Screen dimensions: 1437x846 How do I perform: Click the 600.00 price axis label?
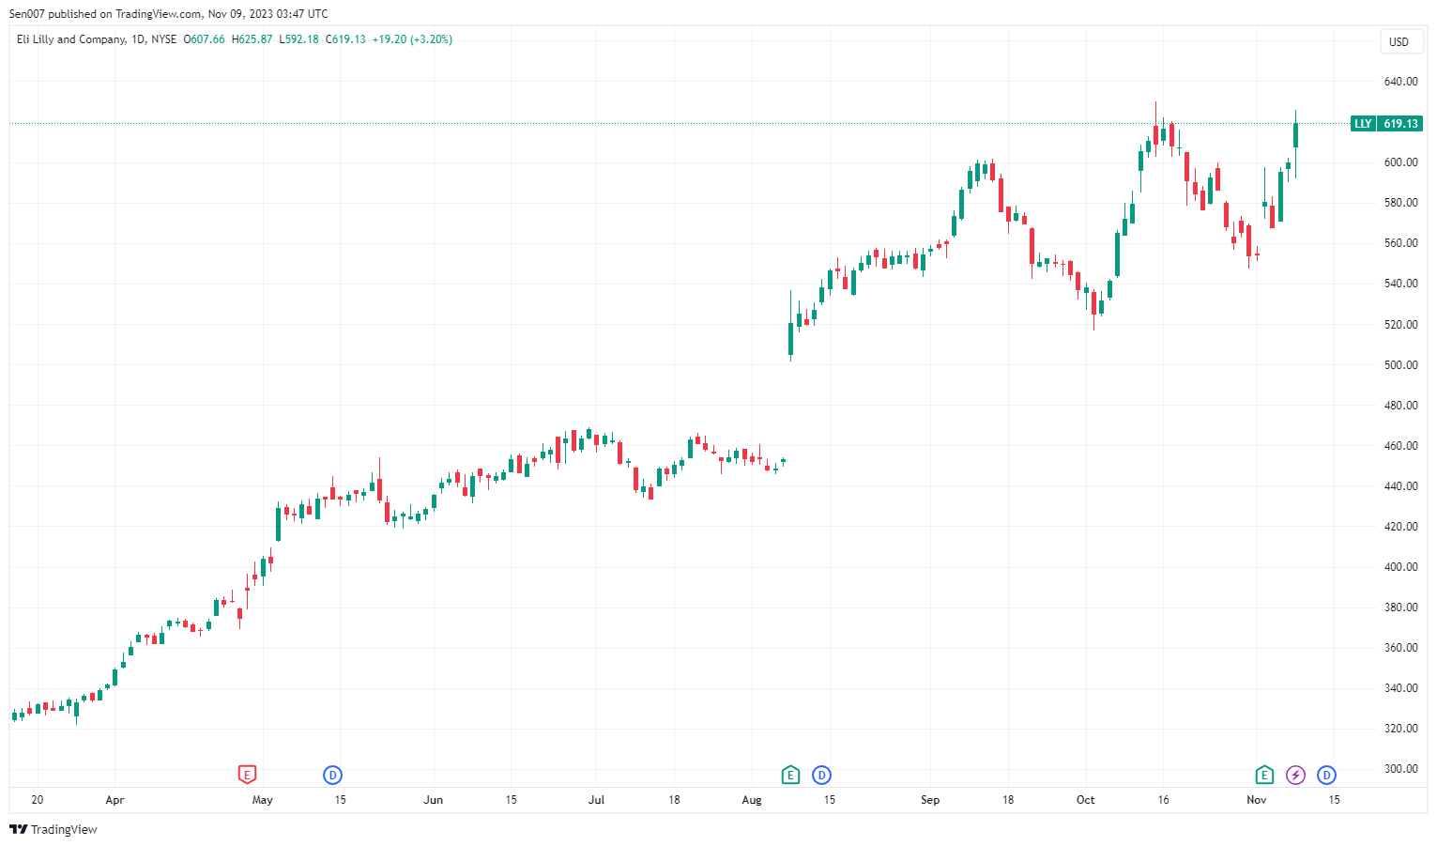coord(1400,162)
